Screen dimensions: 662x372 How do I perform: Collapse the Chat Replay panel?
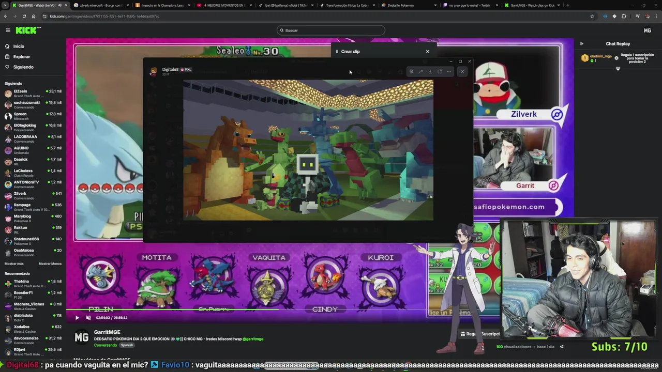582,44
